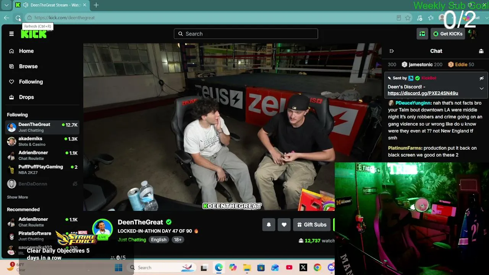Click PlatinumFarms username in chat
Image resolution: width=489 pixels, height=275 pixels.
tap(405, 148)
